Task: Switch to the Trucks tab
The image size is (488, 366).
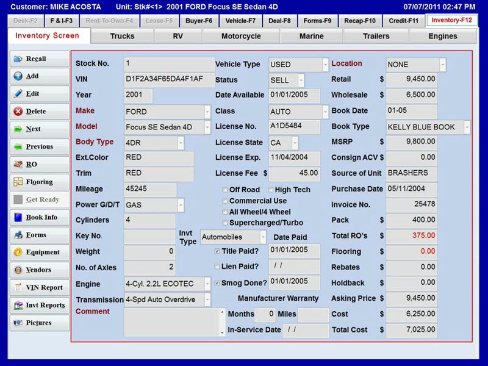Action: click(x=122, y=36)
